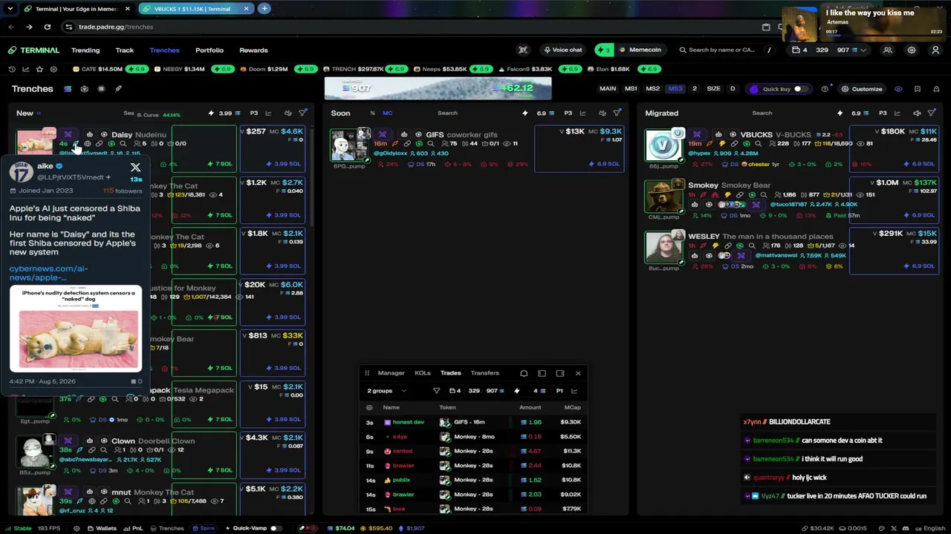This screenshot has width=951, height=534.
Task: Pause the New column feed
Action: (39, 113)
